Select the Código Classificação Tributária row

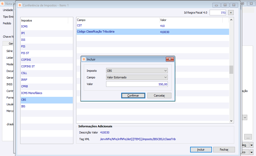[x=153, y=32]
